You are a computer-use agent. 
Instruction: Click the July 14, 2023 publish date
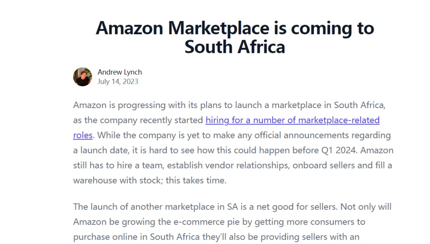(x=118, y=81)
